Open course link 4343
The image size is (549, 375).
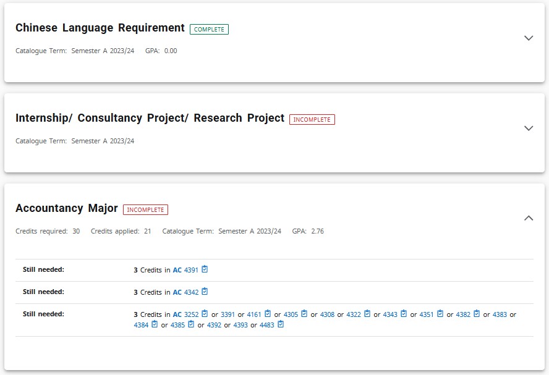390,314
